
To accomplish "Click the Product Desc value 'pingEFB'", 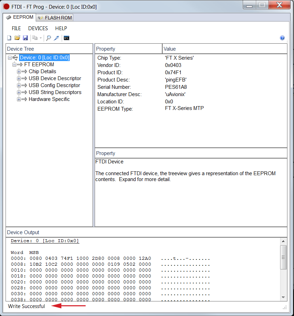I will [175, 80].
